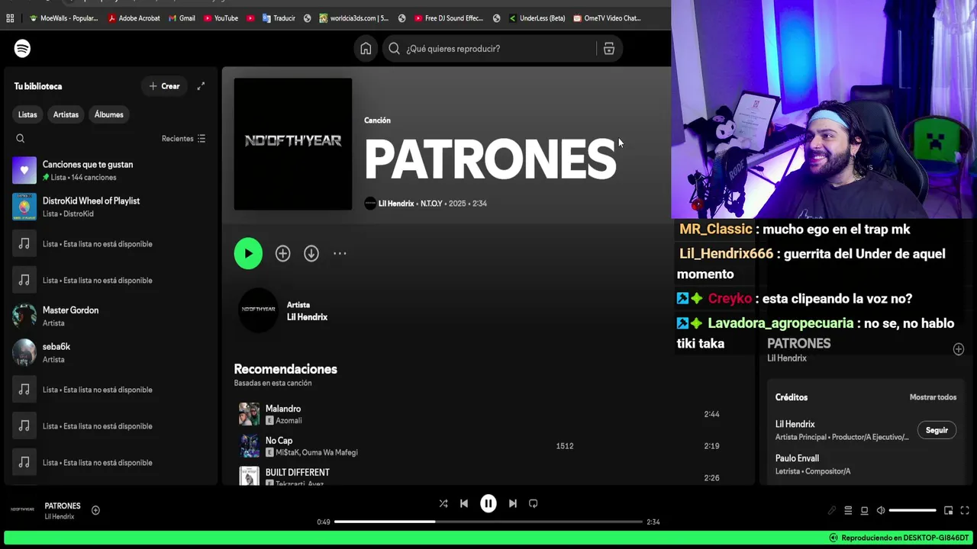This screenshot has height=549, width=977.
Task: Skip to next track
Action: pos(513,503)
